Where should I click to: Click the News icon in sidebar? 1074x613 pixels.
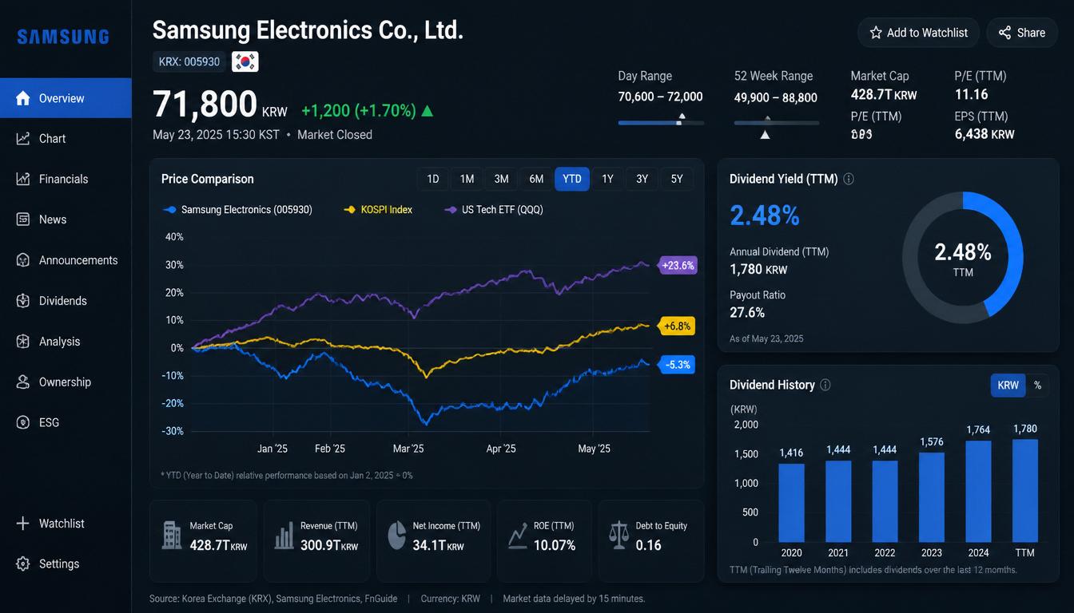pyautogui.click(x=23, y=219)
